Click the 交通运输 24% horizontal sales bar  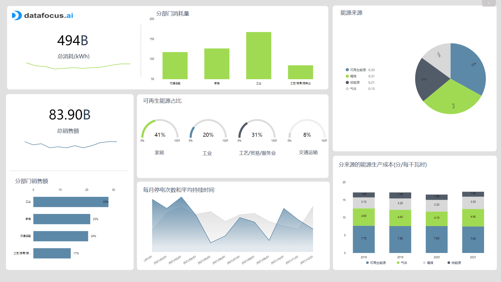point(61,236)
